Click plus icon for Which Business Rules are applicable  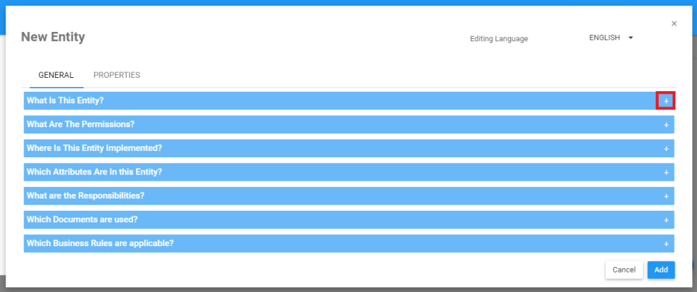[x=666, y=244]
